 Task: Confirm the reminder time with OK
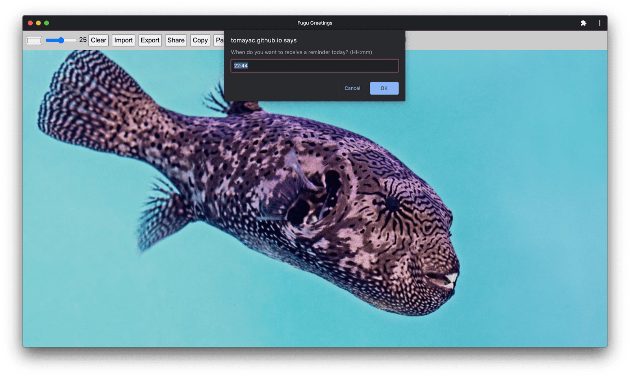[384, 88]
